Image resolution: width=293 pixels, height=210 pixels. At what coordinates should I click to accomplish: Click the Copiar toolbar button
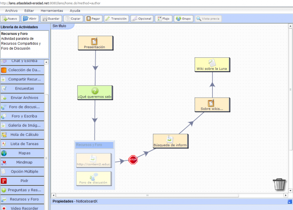pos(73,19)
